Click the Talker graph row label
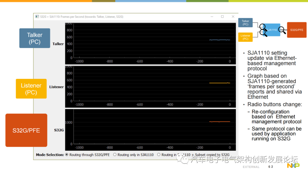 click(x=58, y=44)
